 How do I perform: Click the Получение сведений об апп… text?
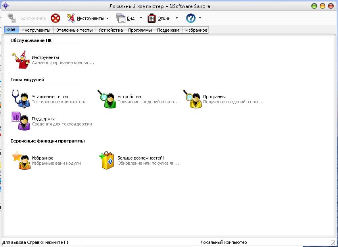click(148, 102)
